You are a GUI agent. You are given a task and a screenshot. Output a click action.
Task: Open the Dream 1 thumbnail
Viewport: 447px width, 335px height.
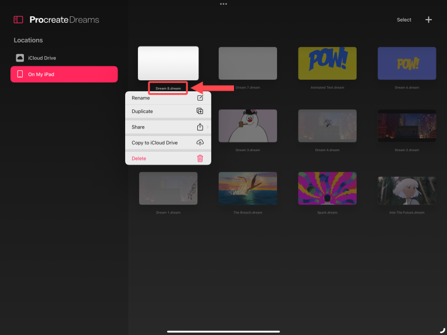168,188
